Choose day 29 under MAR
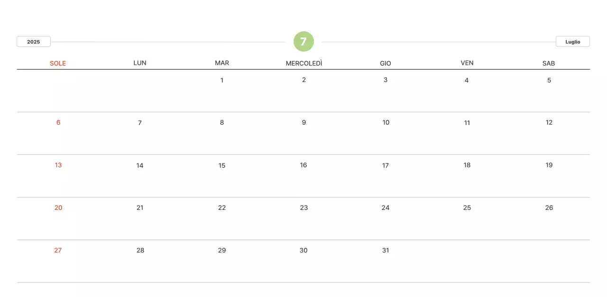607x297 pixels. [x=222, y=250]
